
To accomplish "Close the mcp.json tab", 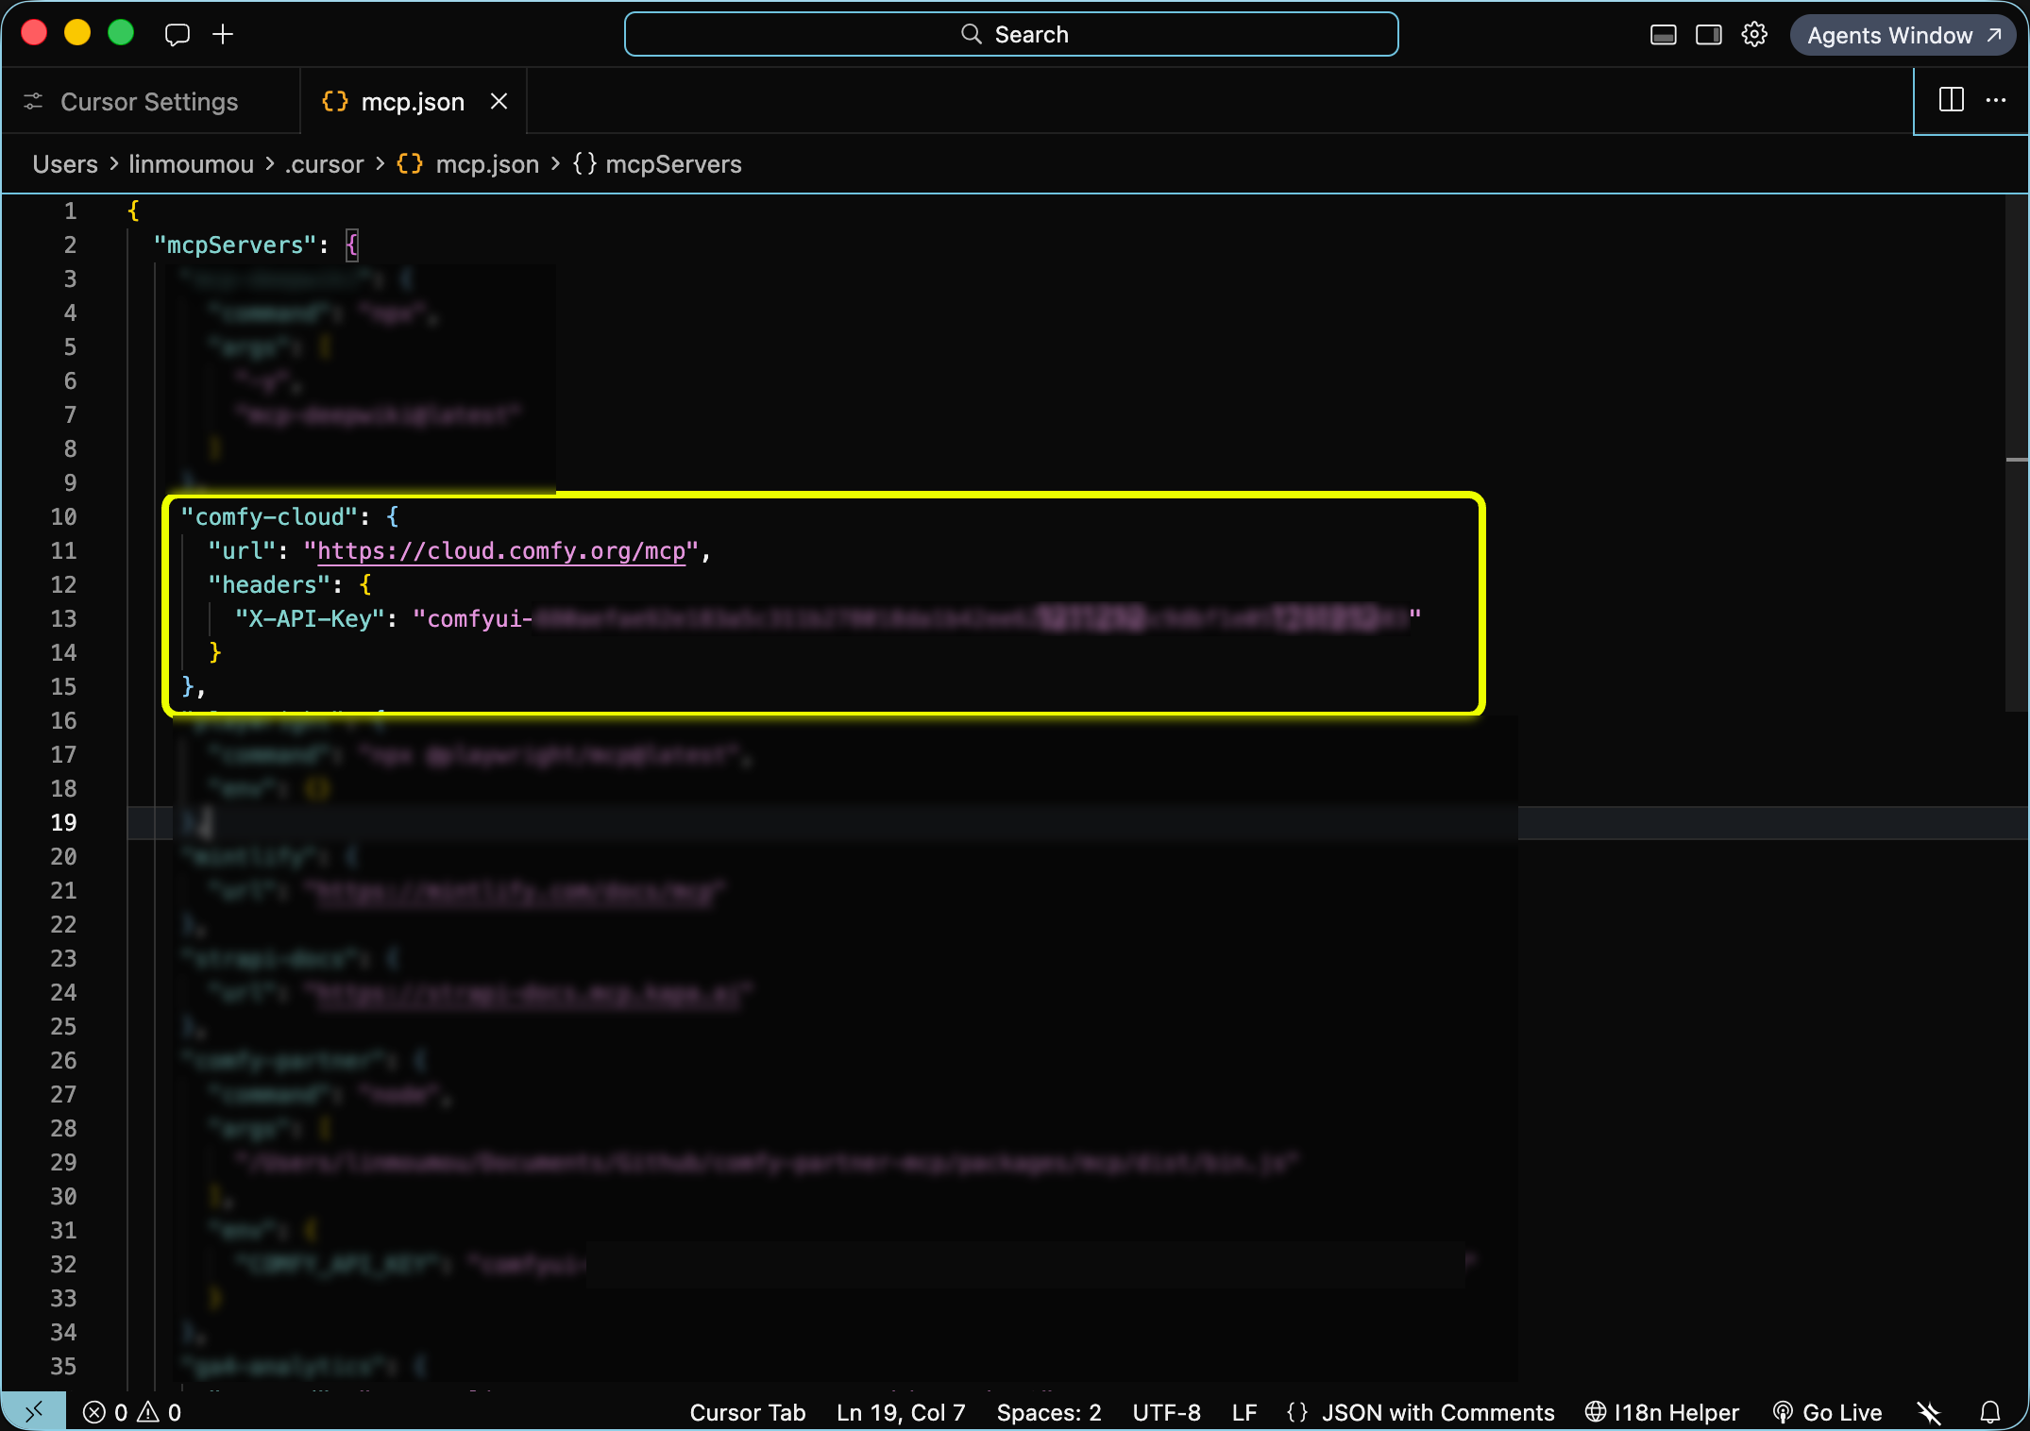I will (x=499, y=101).
